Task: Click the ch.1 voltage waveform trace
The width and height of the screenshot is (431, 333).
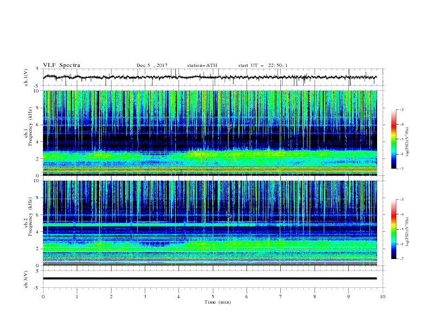Action: pyautogui.click(x=210, y=77)
